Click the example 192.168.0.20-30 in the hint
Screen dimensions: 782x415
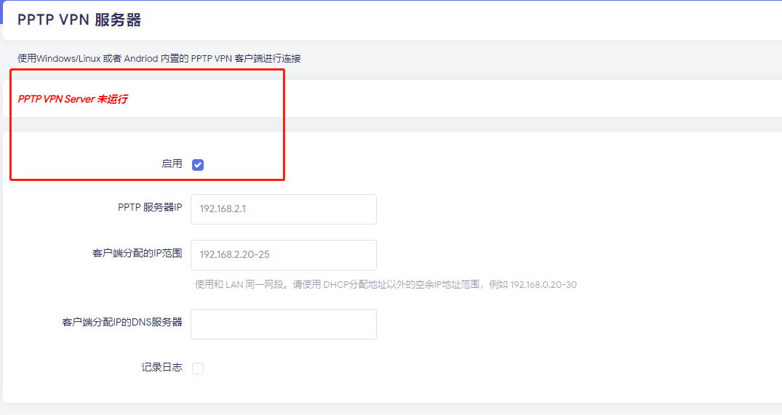click(543, 285)
